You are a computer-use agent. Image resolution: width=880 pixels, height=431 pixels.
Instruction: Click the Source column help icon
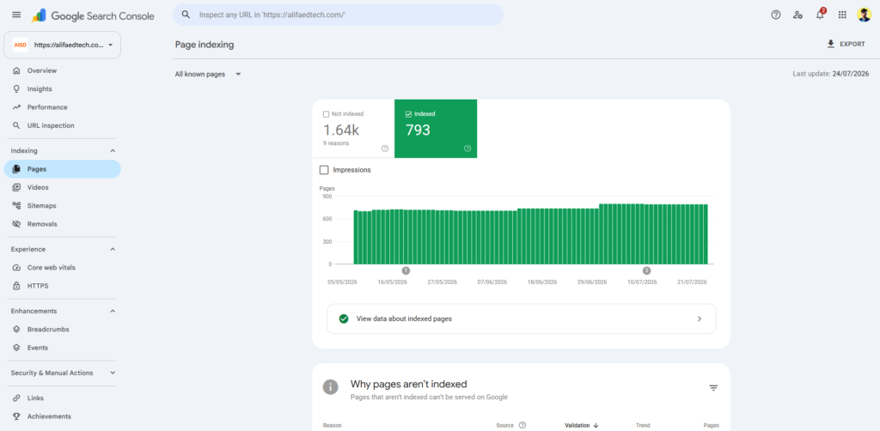click(x=522, y=425)
